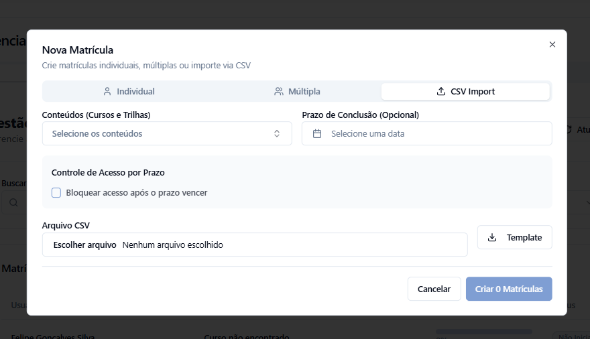Open the Conteúdos selection dropdown
The width and height of the screenshot is (590, 339).
(167, 133)
